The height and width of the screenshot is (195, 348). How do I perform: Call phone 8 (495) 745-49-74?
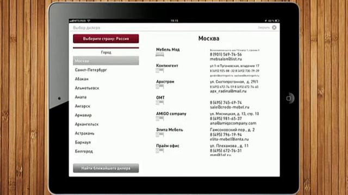(226, 102)
